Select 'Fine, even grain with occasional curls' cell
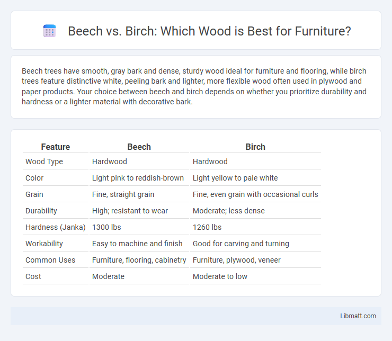The width and height of the screenshot is (392, 341). click(255, 194)
